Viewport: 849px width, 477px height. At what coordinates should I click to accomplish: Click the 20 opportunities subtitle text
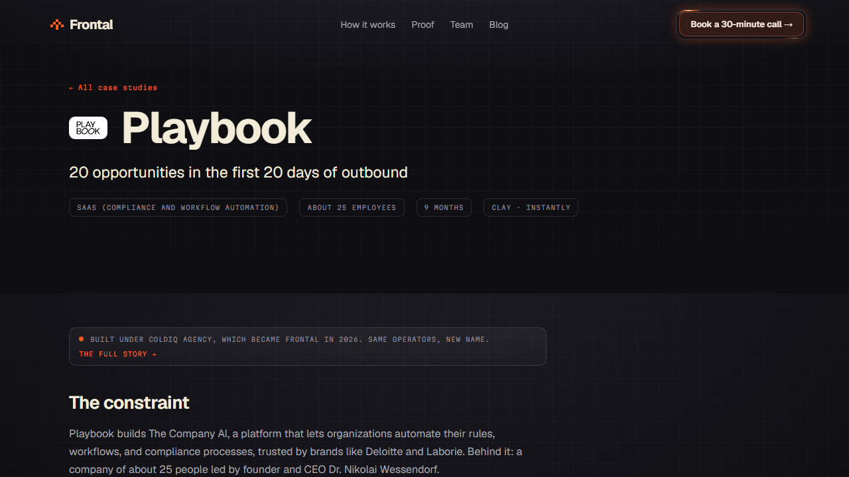238,172
